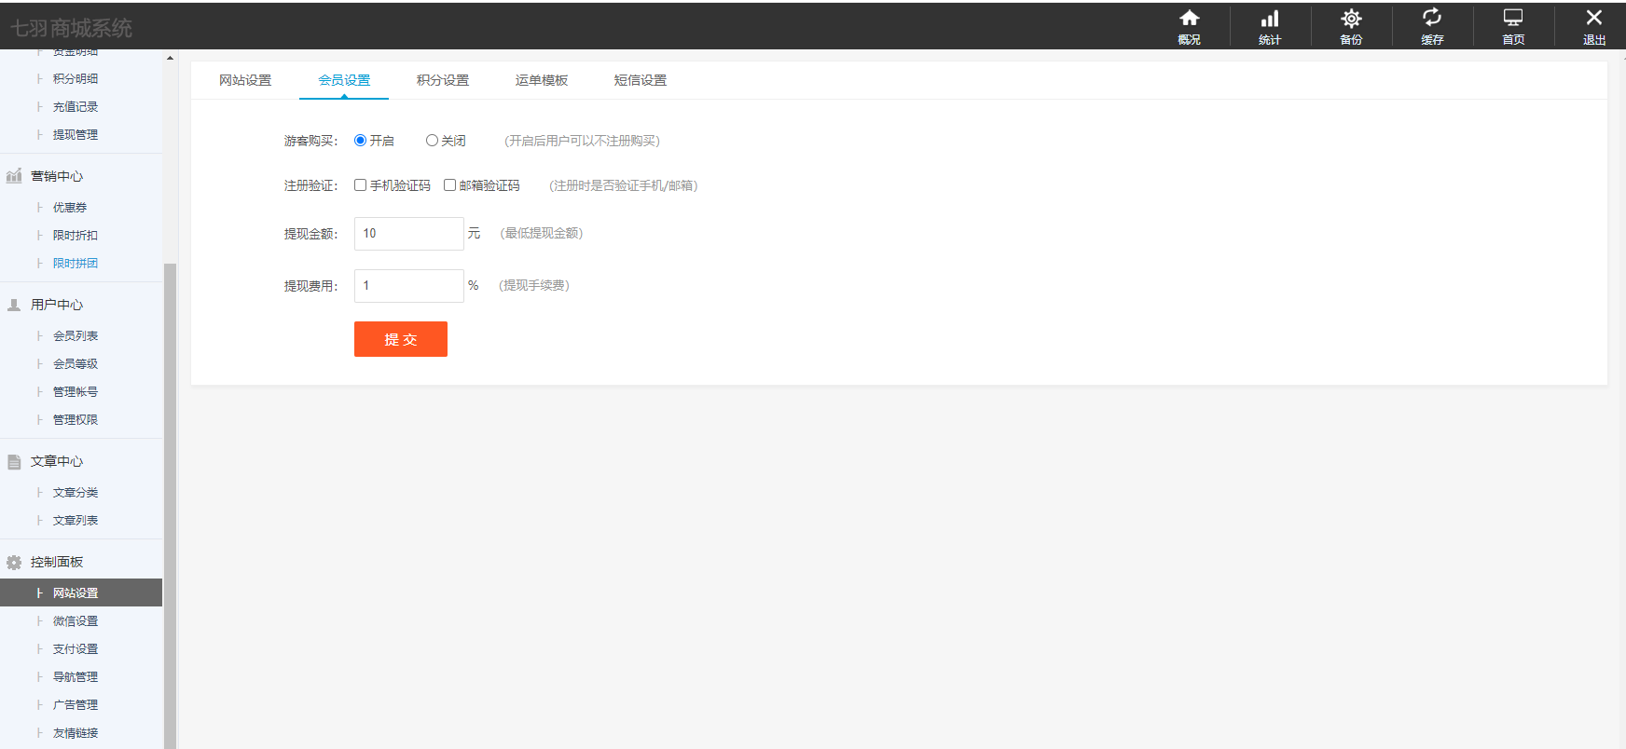Open 会员列表 in the sidebar

(x=76, y=336)
